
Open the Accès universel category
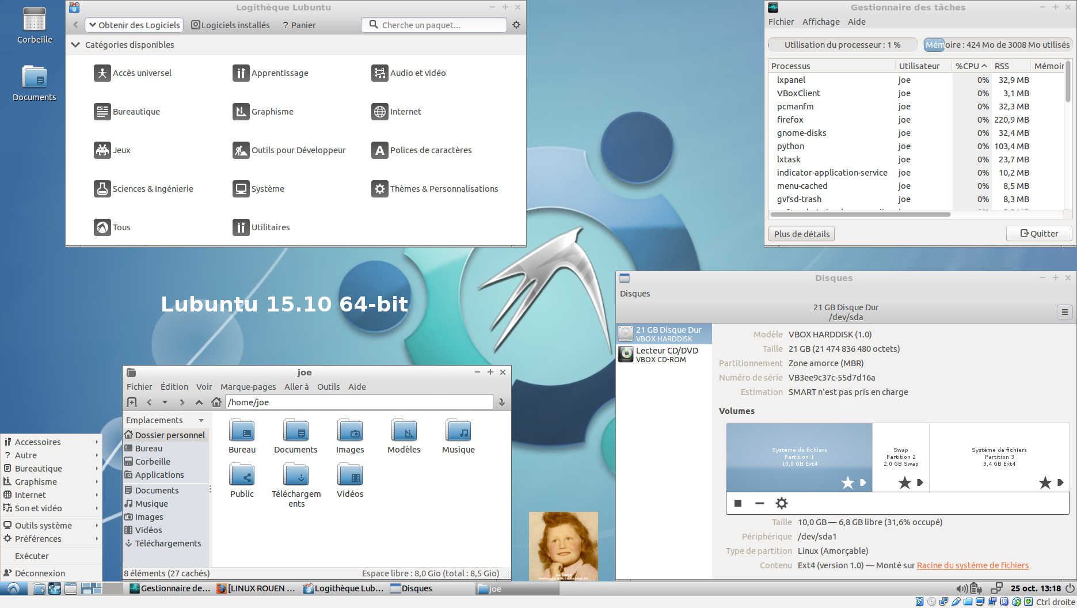click(x=133, y=73)
